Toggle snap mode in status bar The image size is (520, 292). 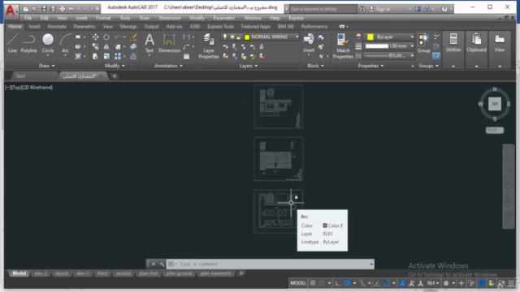point(322,283)
